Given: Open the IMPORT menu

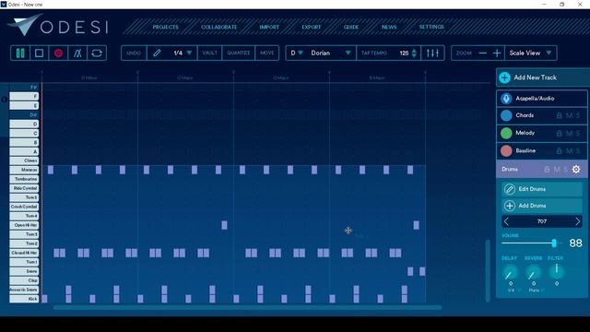Looking at the screenshot, I should [x=269, y=27].
